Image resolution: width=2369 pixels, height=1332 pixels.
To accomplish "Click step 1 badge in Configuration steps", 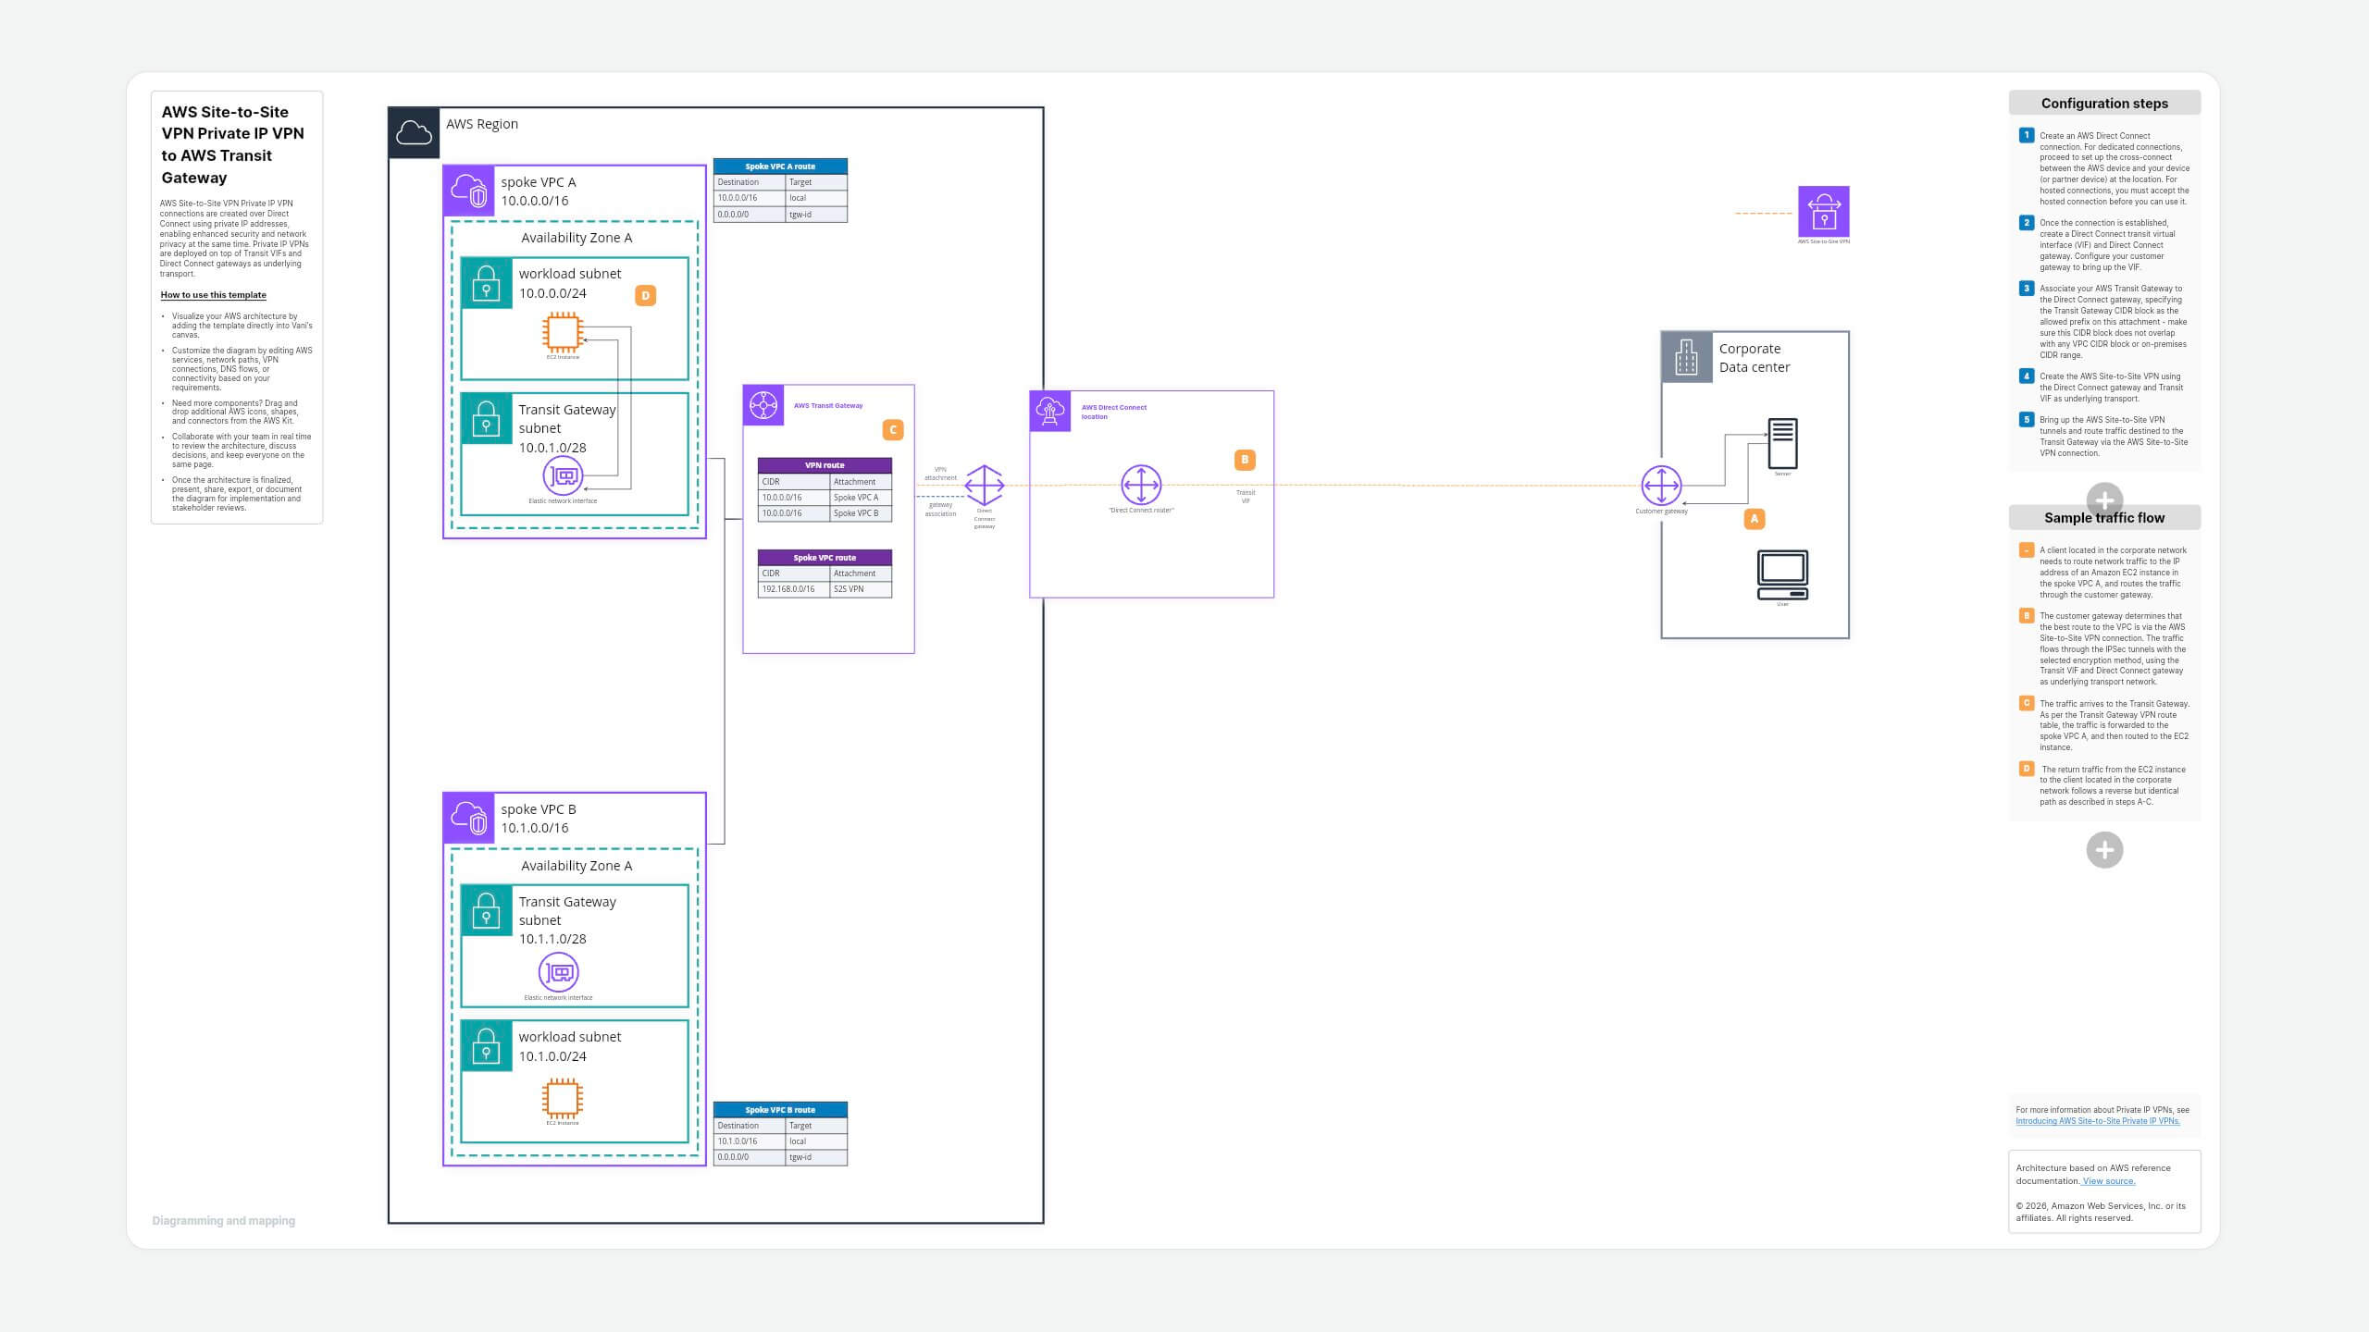I will coord(2027,135).
